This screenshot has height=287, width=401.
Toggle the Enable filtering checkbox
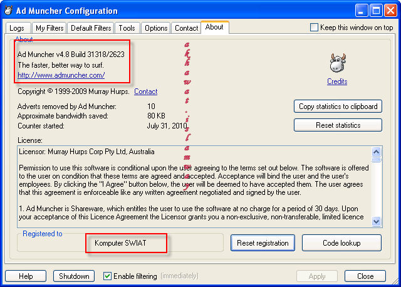107,276
